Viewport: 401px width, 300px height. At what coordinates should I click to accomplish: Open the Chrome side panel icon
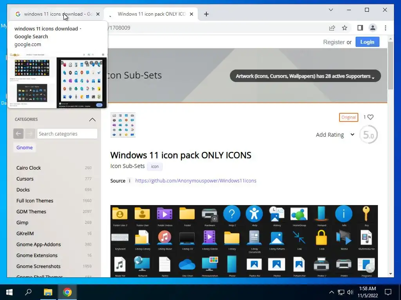(x=360, y=28)
